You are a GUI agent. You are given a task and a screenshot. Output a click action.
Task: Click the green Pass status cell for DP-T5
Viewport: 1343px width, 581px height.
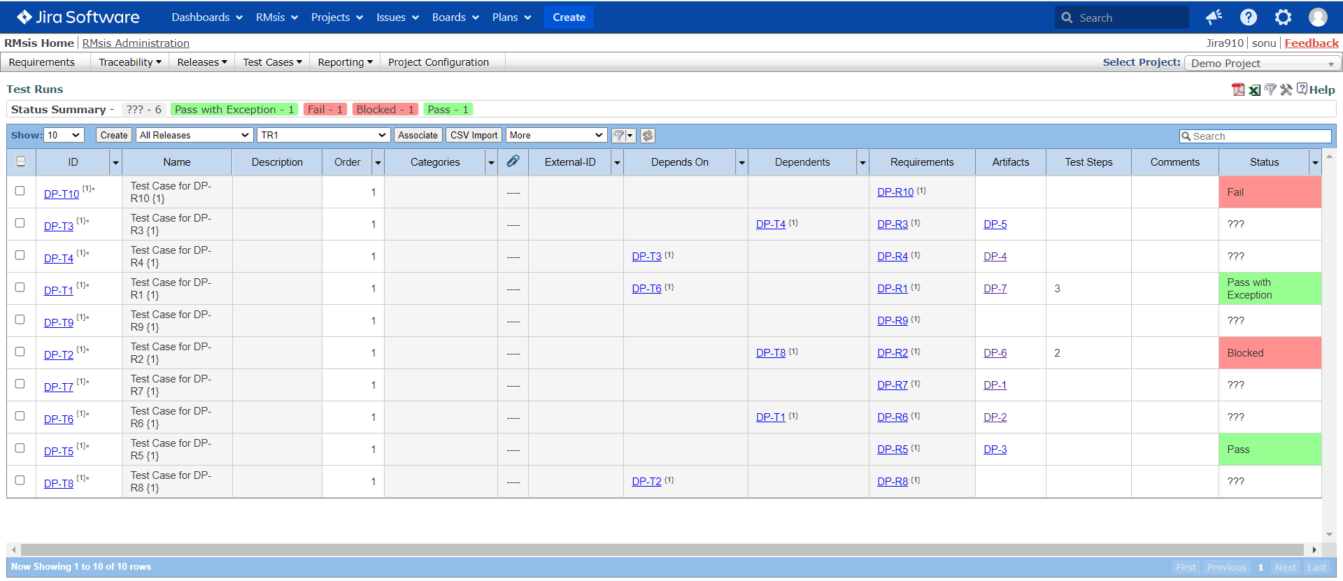click(1270, 450)
